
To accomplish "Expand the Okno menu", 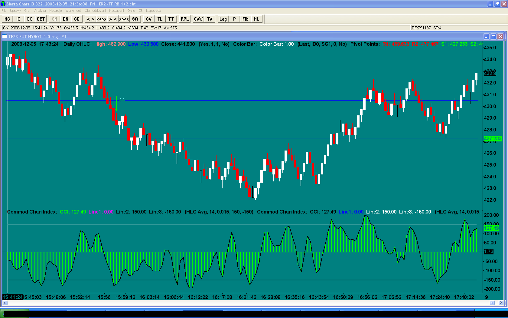I will click(x=131, y=11).
